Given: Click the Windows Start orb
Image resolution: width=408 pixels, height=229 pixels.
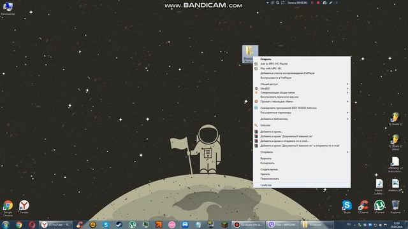Looking at the screenshot, I should [6, 225].
